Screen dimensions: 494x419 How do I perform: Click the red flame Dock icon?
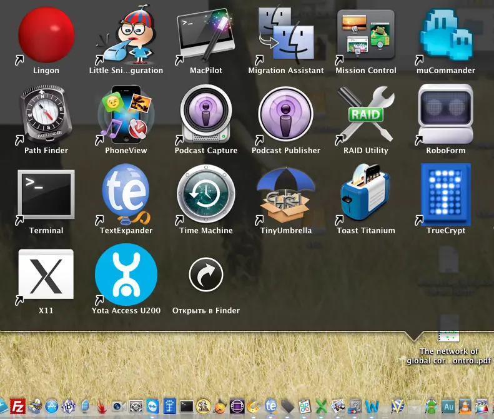(x=102, y=406)
